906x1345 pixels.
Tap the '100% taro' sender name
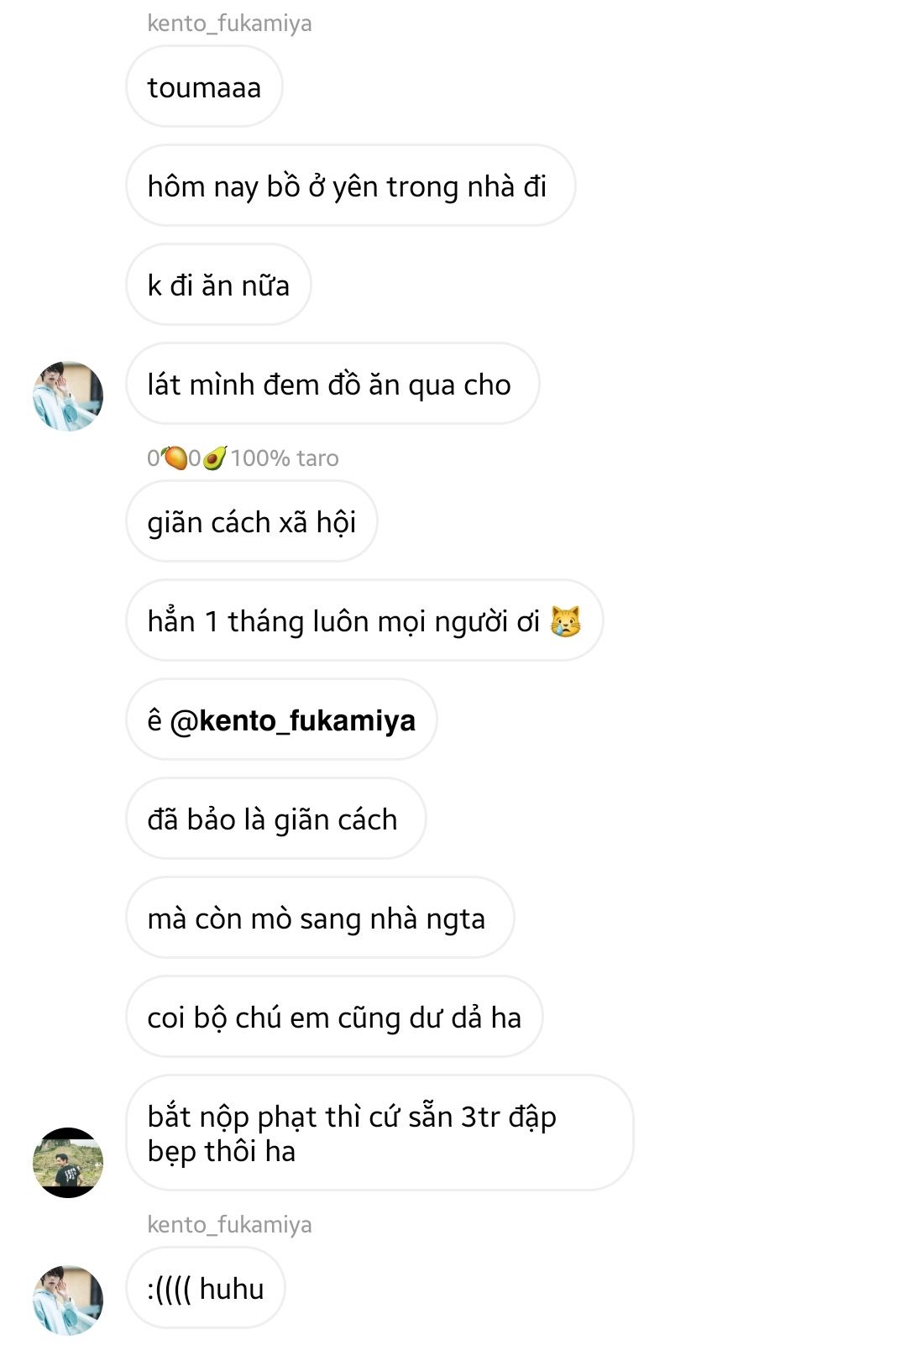click(x=285, y=458)
